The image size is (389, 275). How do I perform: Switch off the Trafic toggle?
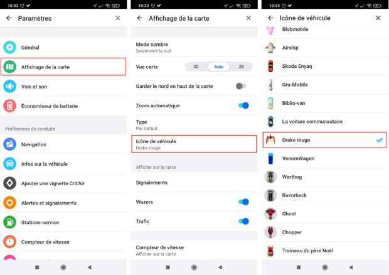243,221
